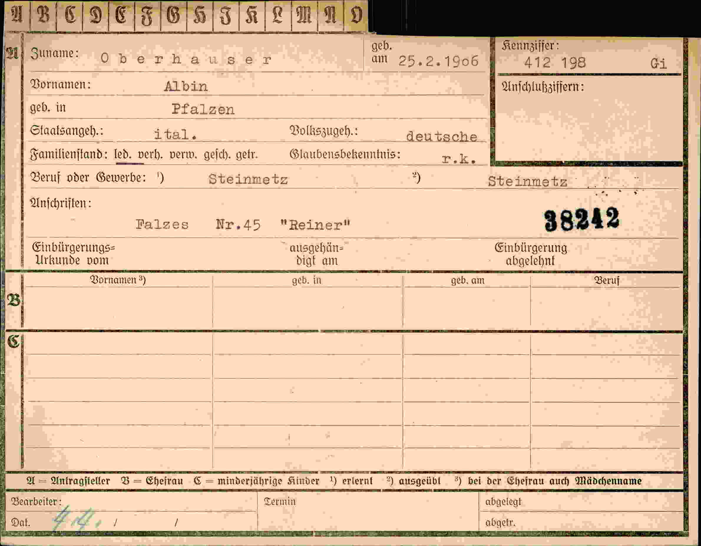
Task: Click the 'Volkszugeh.:' label
Action: pyautogui.click(x=324, y=131)
